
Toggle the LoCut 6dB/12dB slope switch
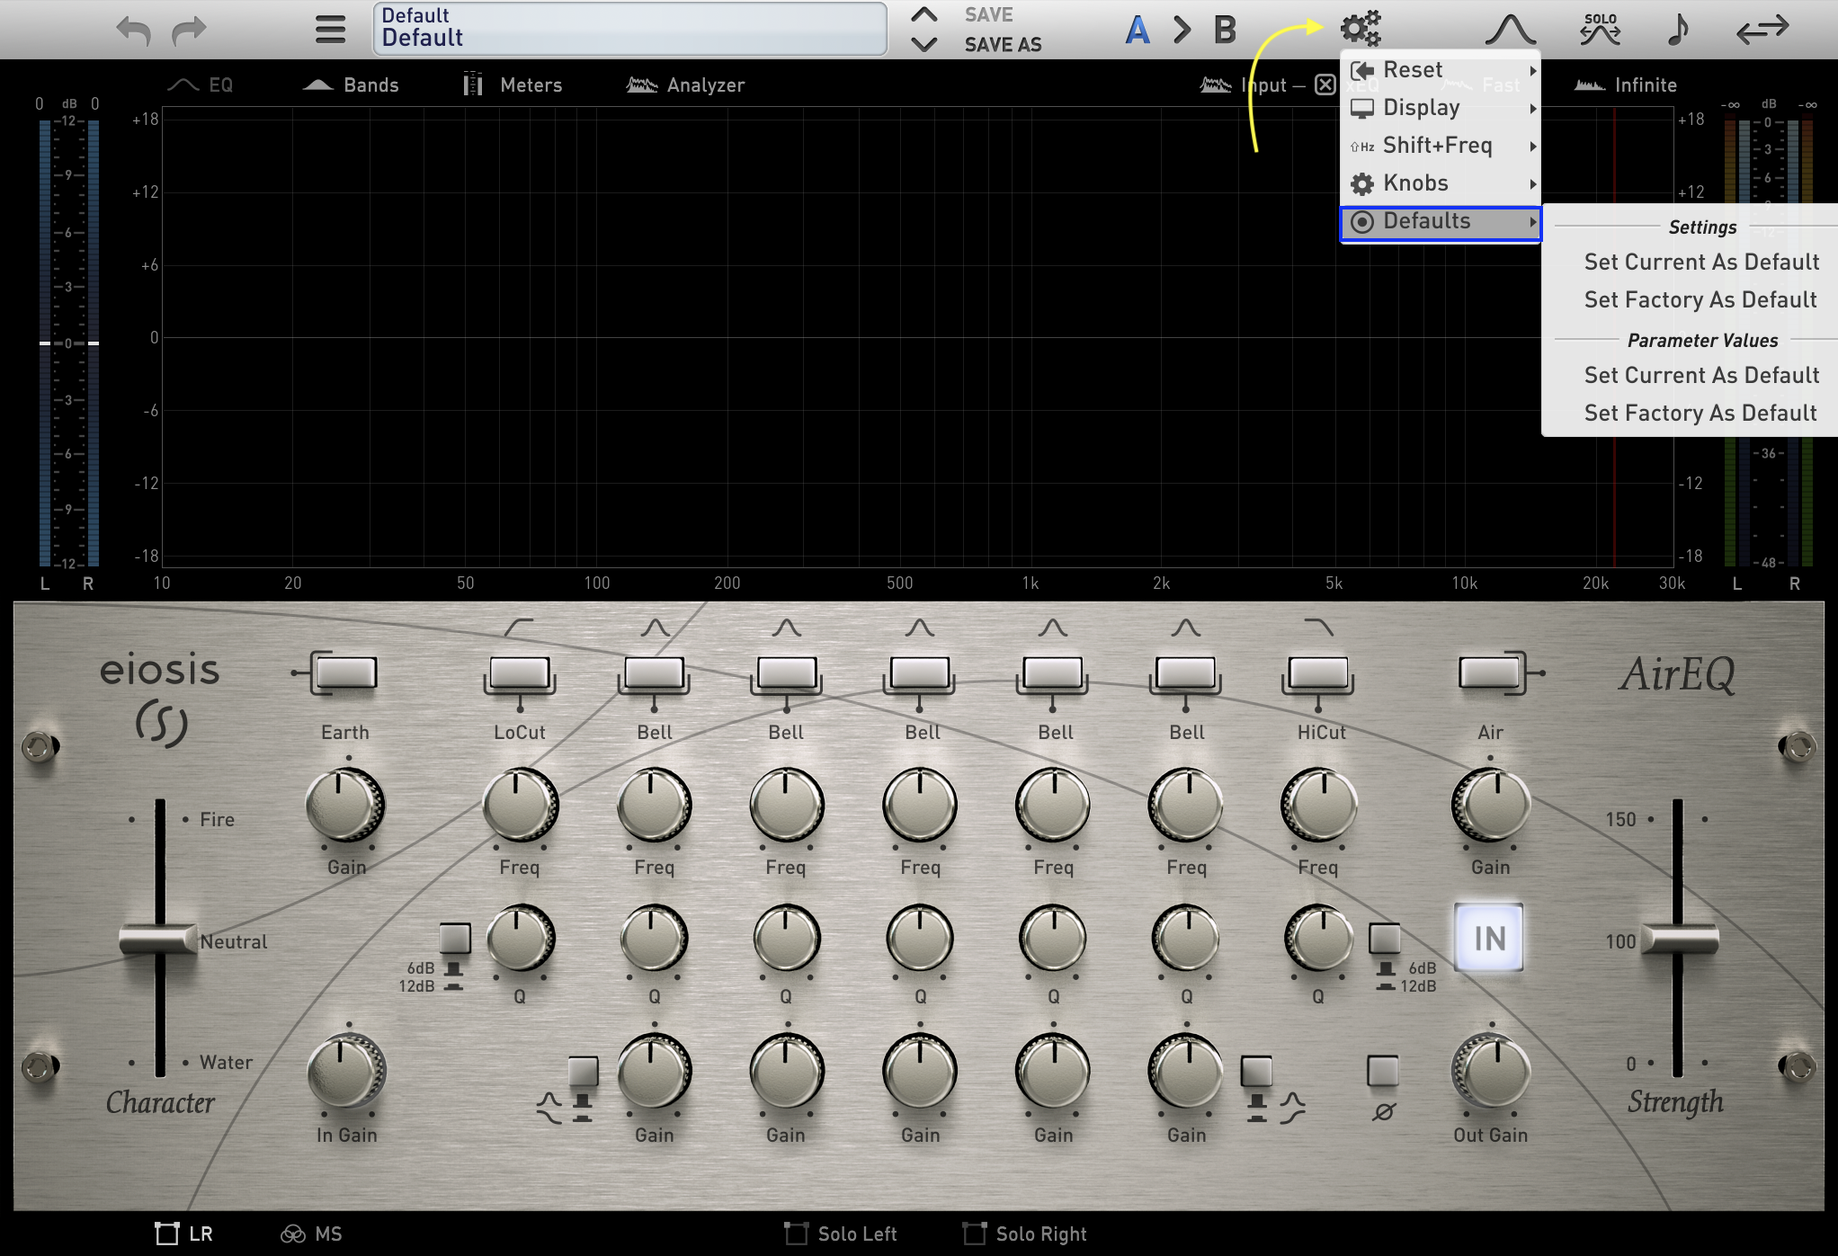455,938
